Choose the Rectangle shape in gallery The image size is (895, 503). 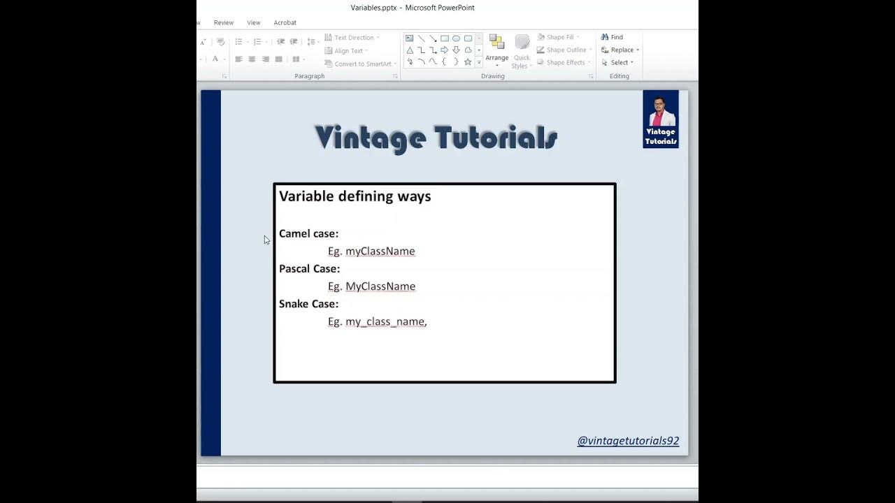click(x=445, y=38)
